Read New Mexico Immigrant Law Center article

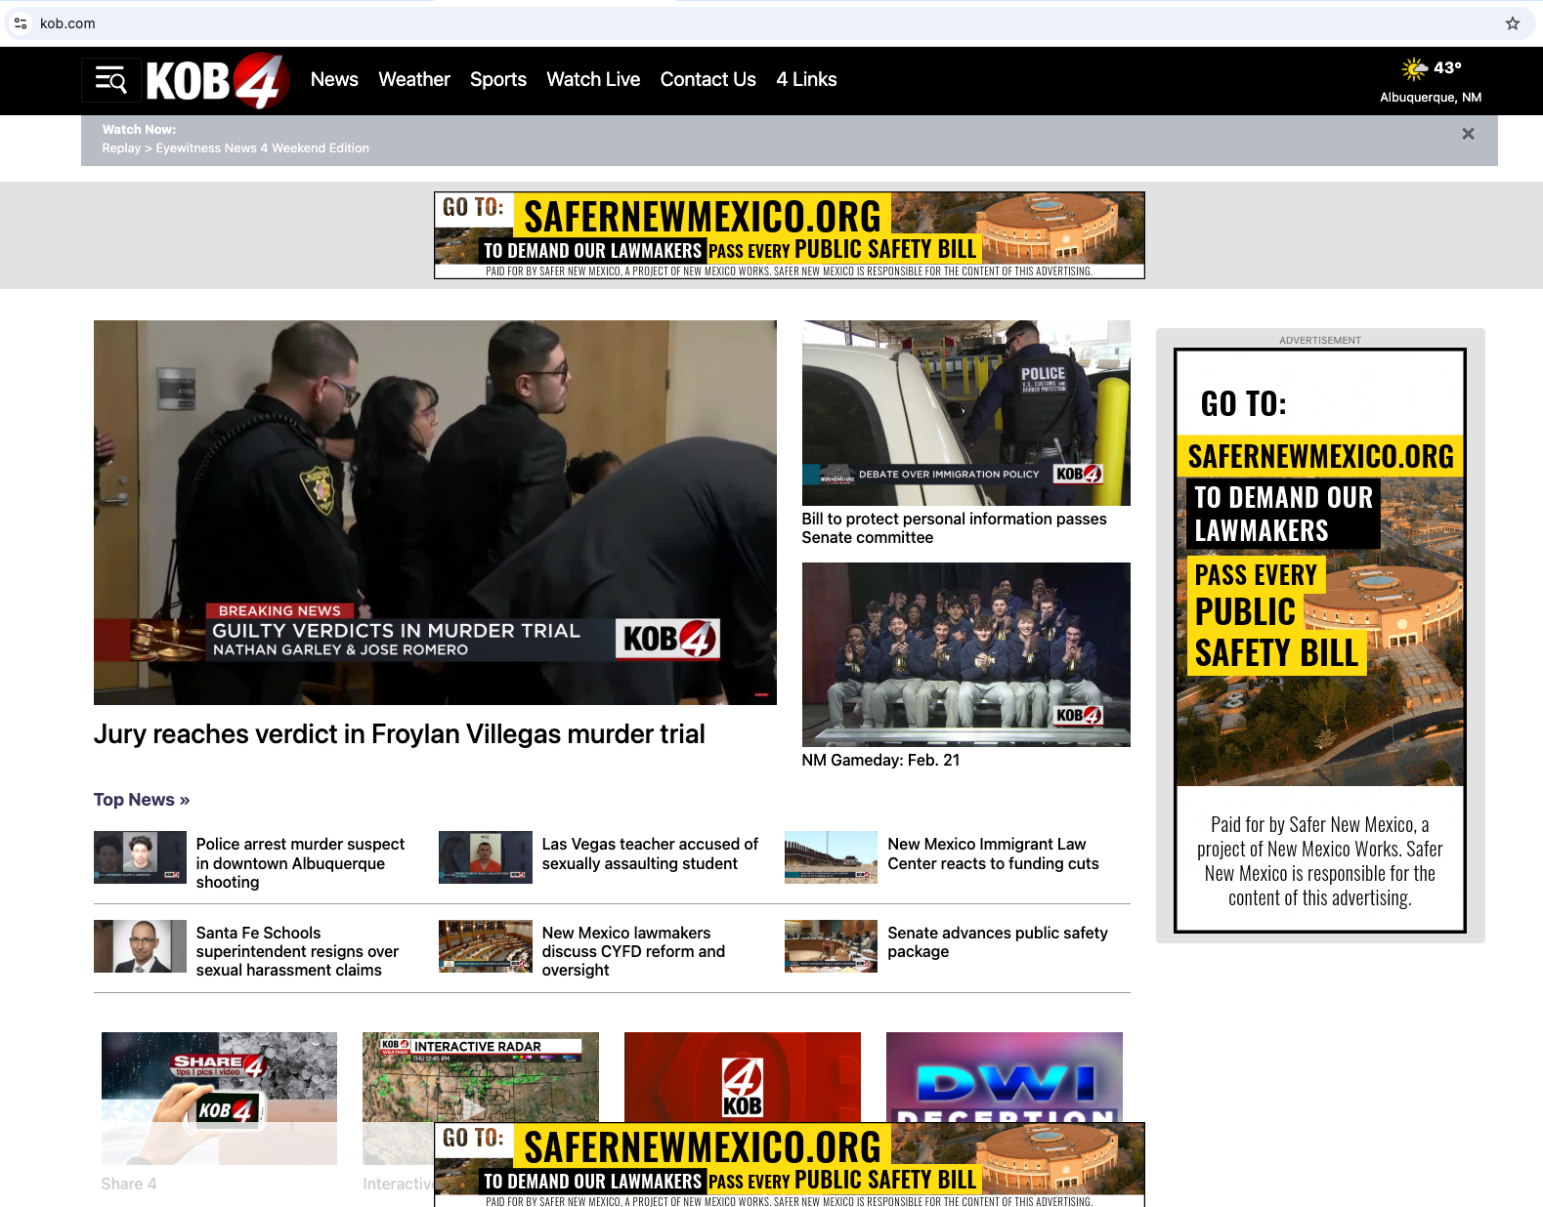click(x=993, y=853)
